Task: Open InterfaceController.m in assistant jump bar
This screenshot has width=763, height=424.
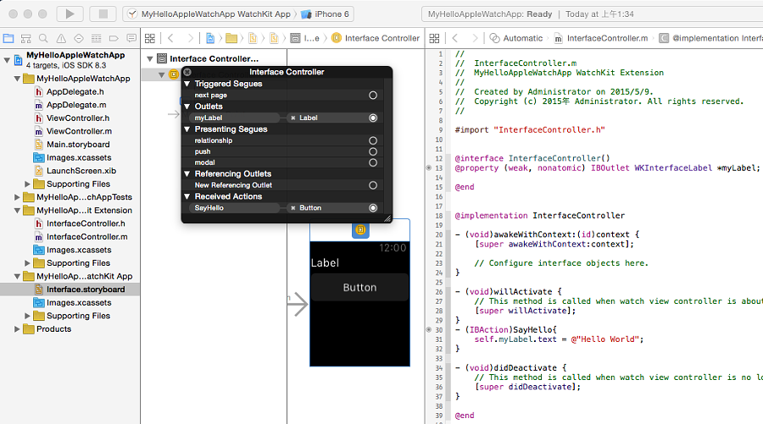Action: point(601,38)
